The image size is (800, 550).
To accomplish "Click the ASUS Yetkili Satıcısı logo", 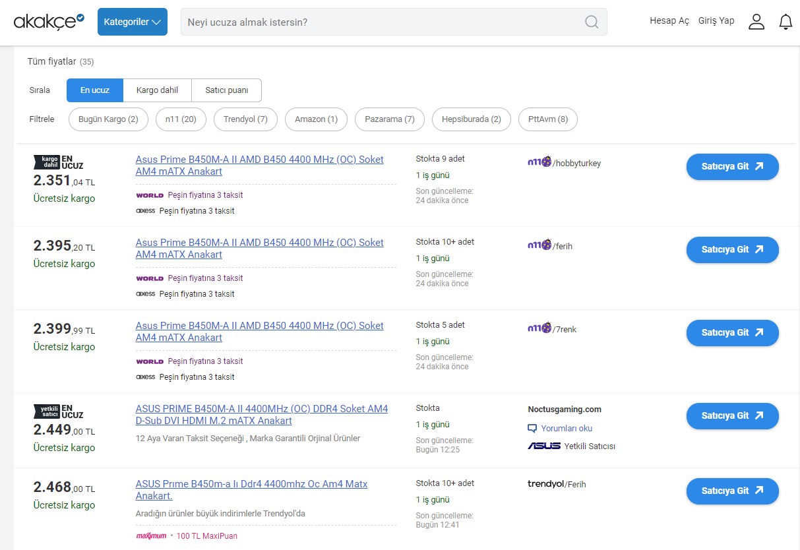I will [x=545, y=446].
